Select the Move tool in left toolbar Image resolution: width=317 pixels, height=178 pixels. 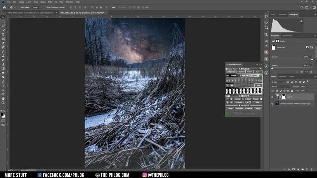pos(3,17)
